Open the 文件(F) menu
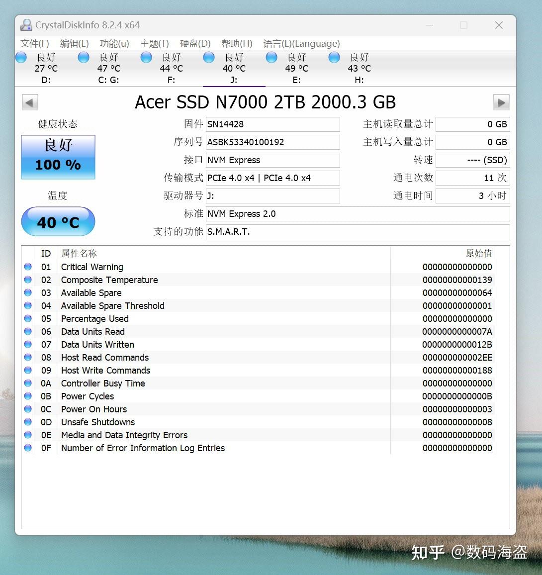Viewport: 542px width, 575px height. point(34,44)
